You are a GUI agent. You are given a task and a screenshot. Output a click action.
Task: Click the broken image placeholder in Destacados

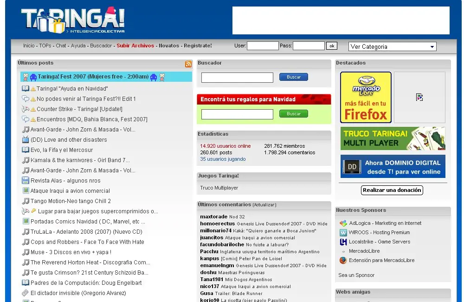click(419, 97)
